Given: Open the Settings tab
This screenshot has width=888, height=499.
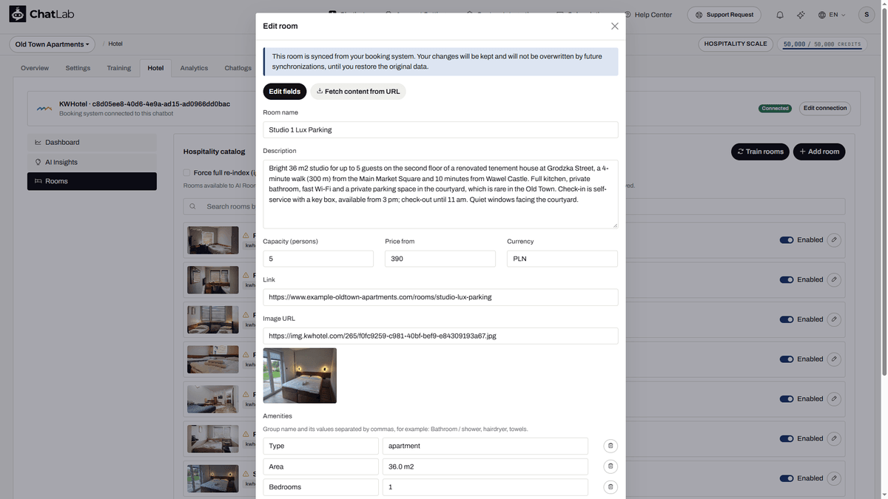Looking at the screenshot, I should [78, 68].
